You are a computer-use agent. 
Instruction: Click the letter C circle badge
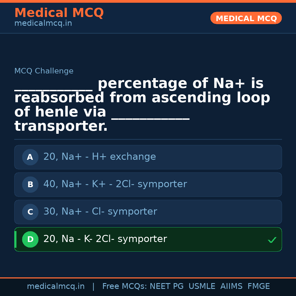[30, 212]
